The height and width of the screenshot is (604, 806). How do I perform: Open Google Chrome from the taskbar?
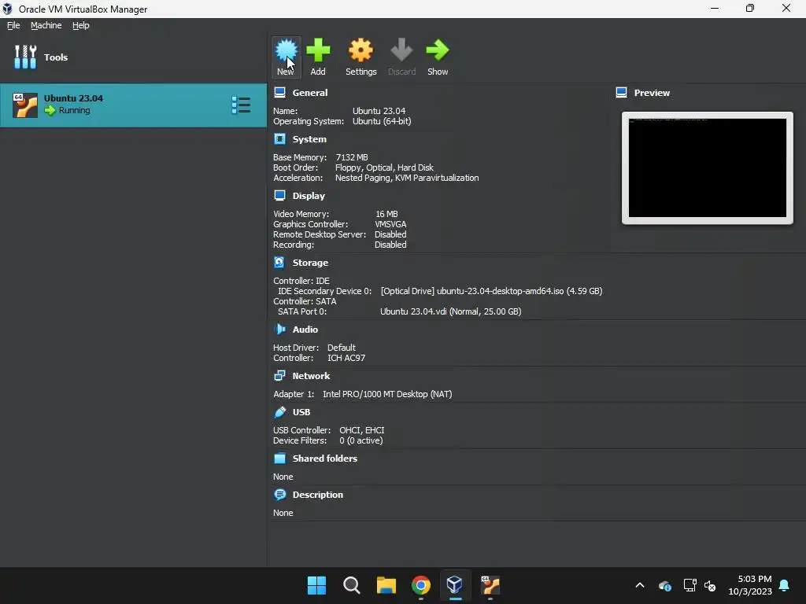click(421, 585)
